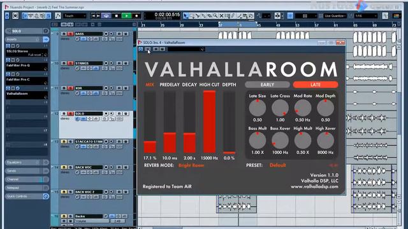Record-enable the SOLO track
The image size is (408, 229).
(x=106, y=114)
